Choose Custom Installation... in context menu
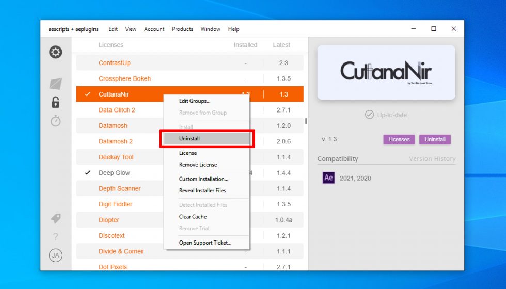This screenshot has width=506, height=289. pyautogui.click(x=207, y=179)
